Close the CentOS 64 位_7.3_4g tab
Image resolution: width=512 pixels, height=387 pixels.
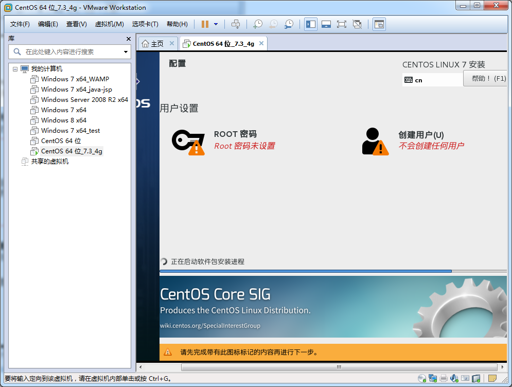(261, 43)
